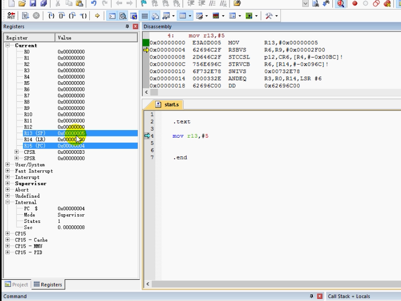Viewport: 401px width, 301px height.
Task: Switch to the Project tab
Action: click(x=16, y=284)
